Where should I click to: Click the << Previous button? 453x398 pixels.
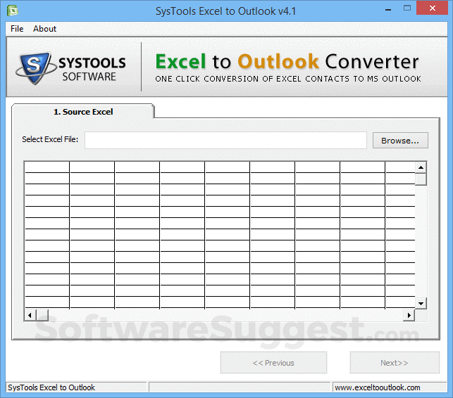[x=273, y=363]
